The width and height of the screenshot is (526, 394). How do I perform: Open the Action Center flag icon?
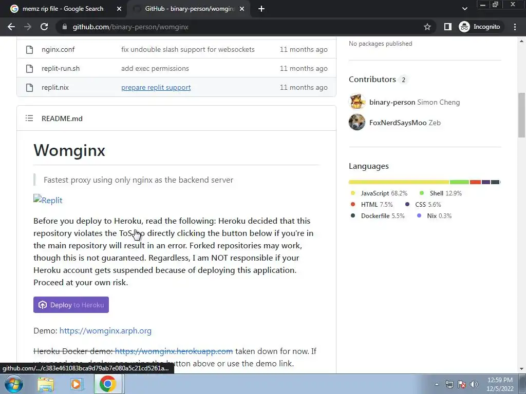coord(462,384)
